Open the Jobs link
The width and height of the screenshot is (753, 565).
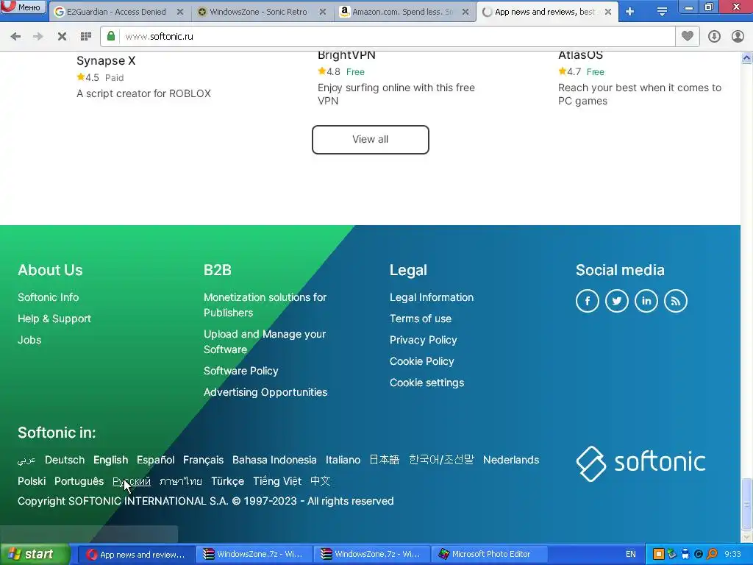(x=29, y=340)
